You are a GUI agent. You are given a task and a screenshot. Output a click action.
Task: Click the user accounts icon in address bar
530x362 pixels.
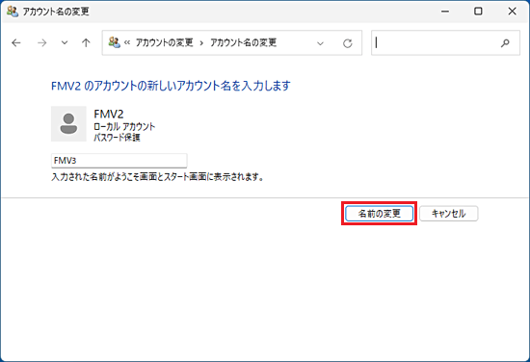coord(115,42)
